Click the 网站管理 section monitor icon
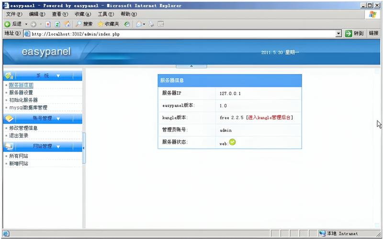This screenshot has width=383, height=239. 9,146
